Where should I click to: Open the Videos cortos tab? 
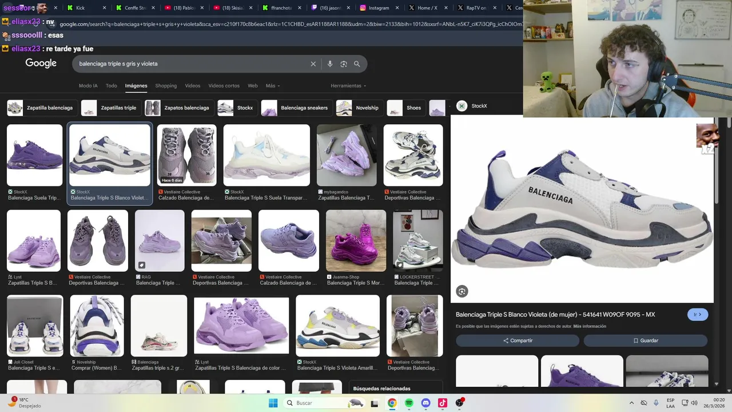(x=224, y=86)
